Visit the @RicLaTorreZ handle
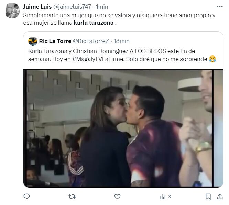The image size is (229, 205). pos(91,41)
